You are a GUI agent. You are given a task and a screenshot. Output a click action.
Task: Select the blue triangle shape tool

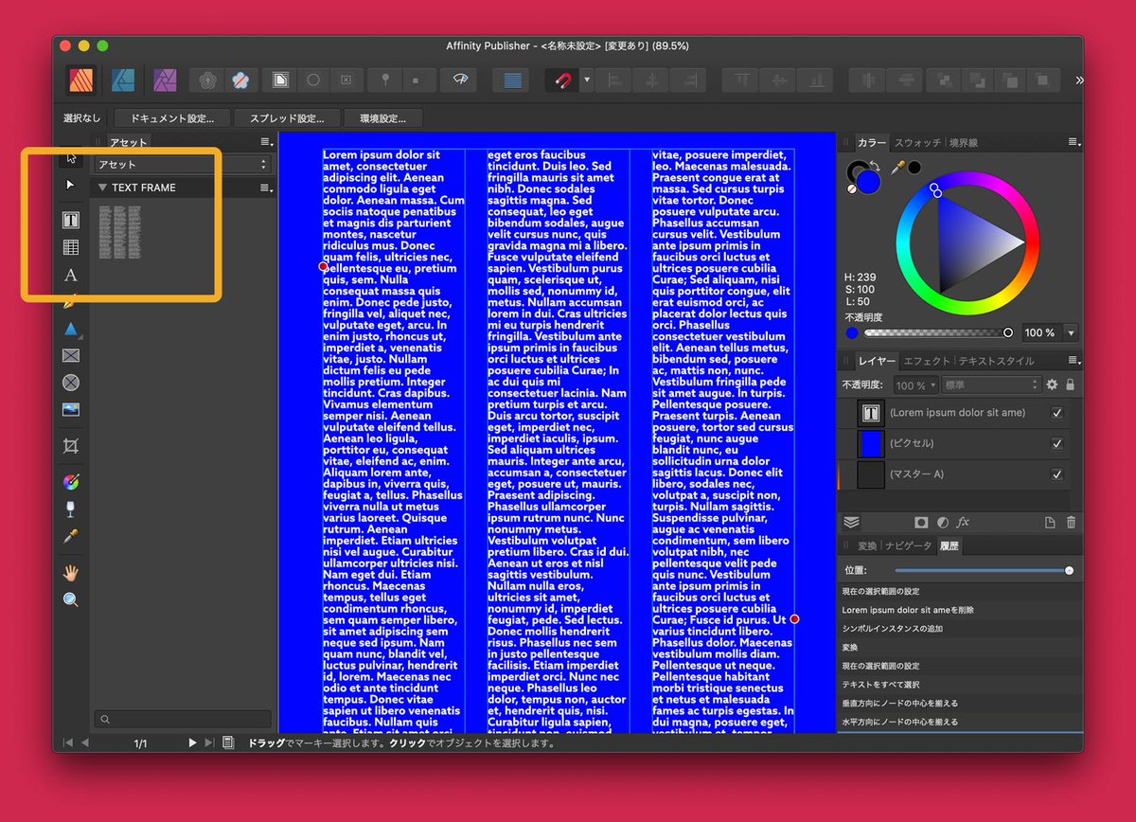(71, 329)
